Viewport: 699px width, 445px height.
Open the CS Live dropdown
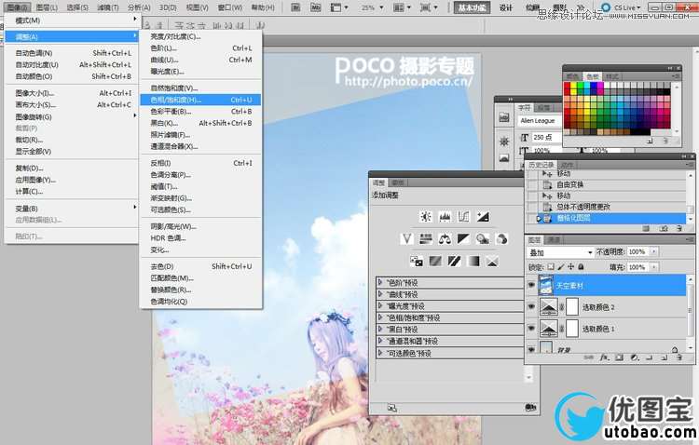click(x=621, y=7)
